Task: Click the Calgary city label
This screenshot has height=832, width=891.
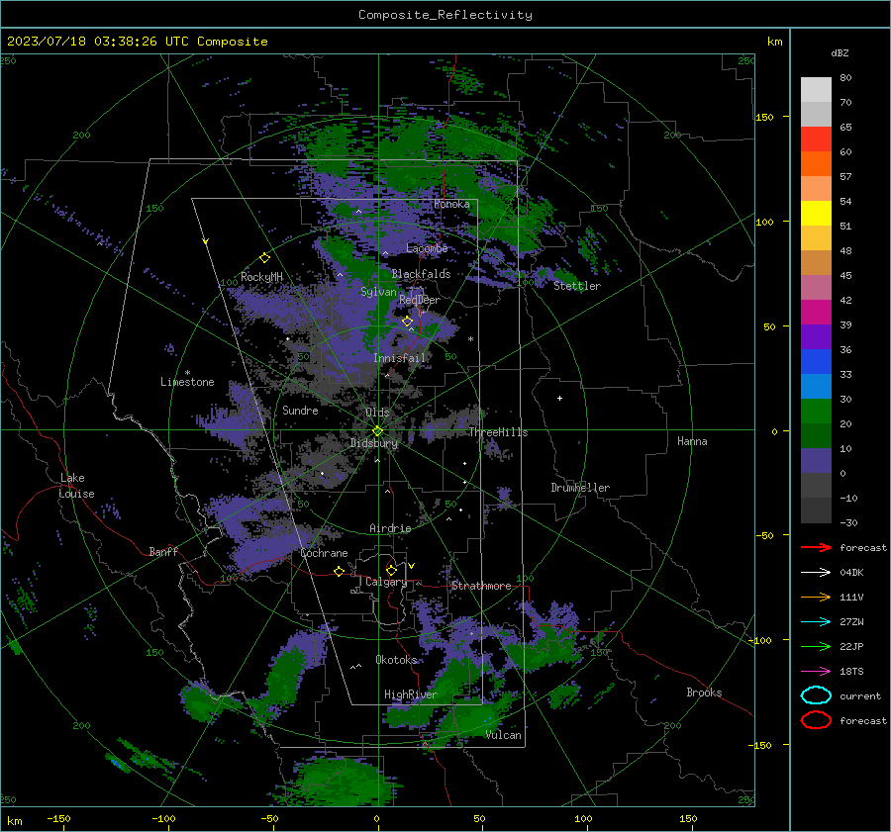Action: pos(386,582)
